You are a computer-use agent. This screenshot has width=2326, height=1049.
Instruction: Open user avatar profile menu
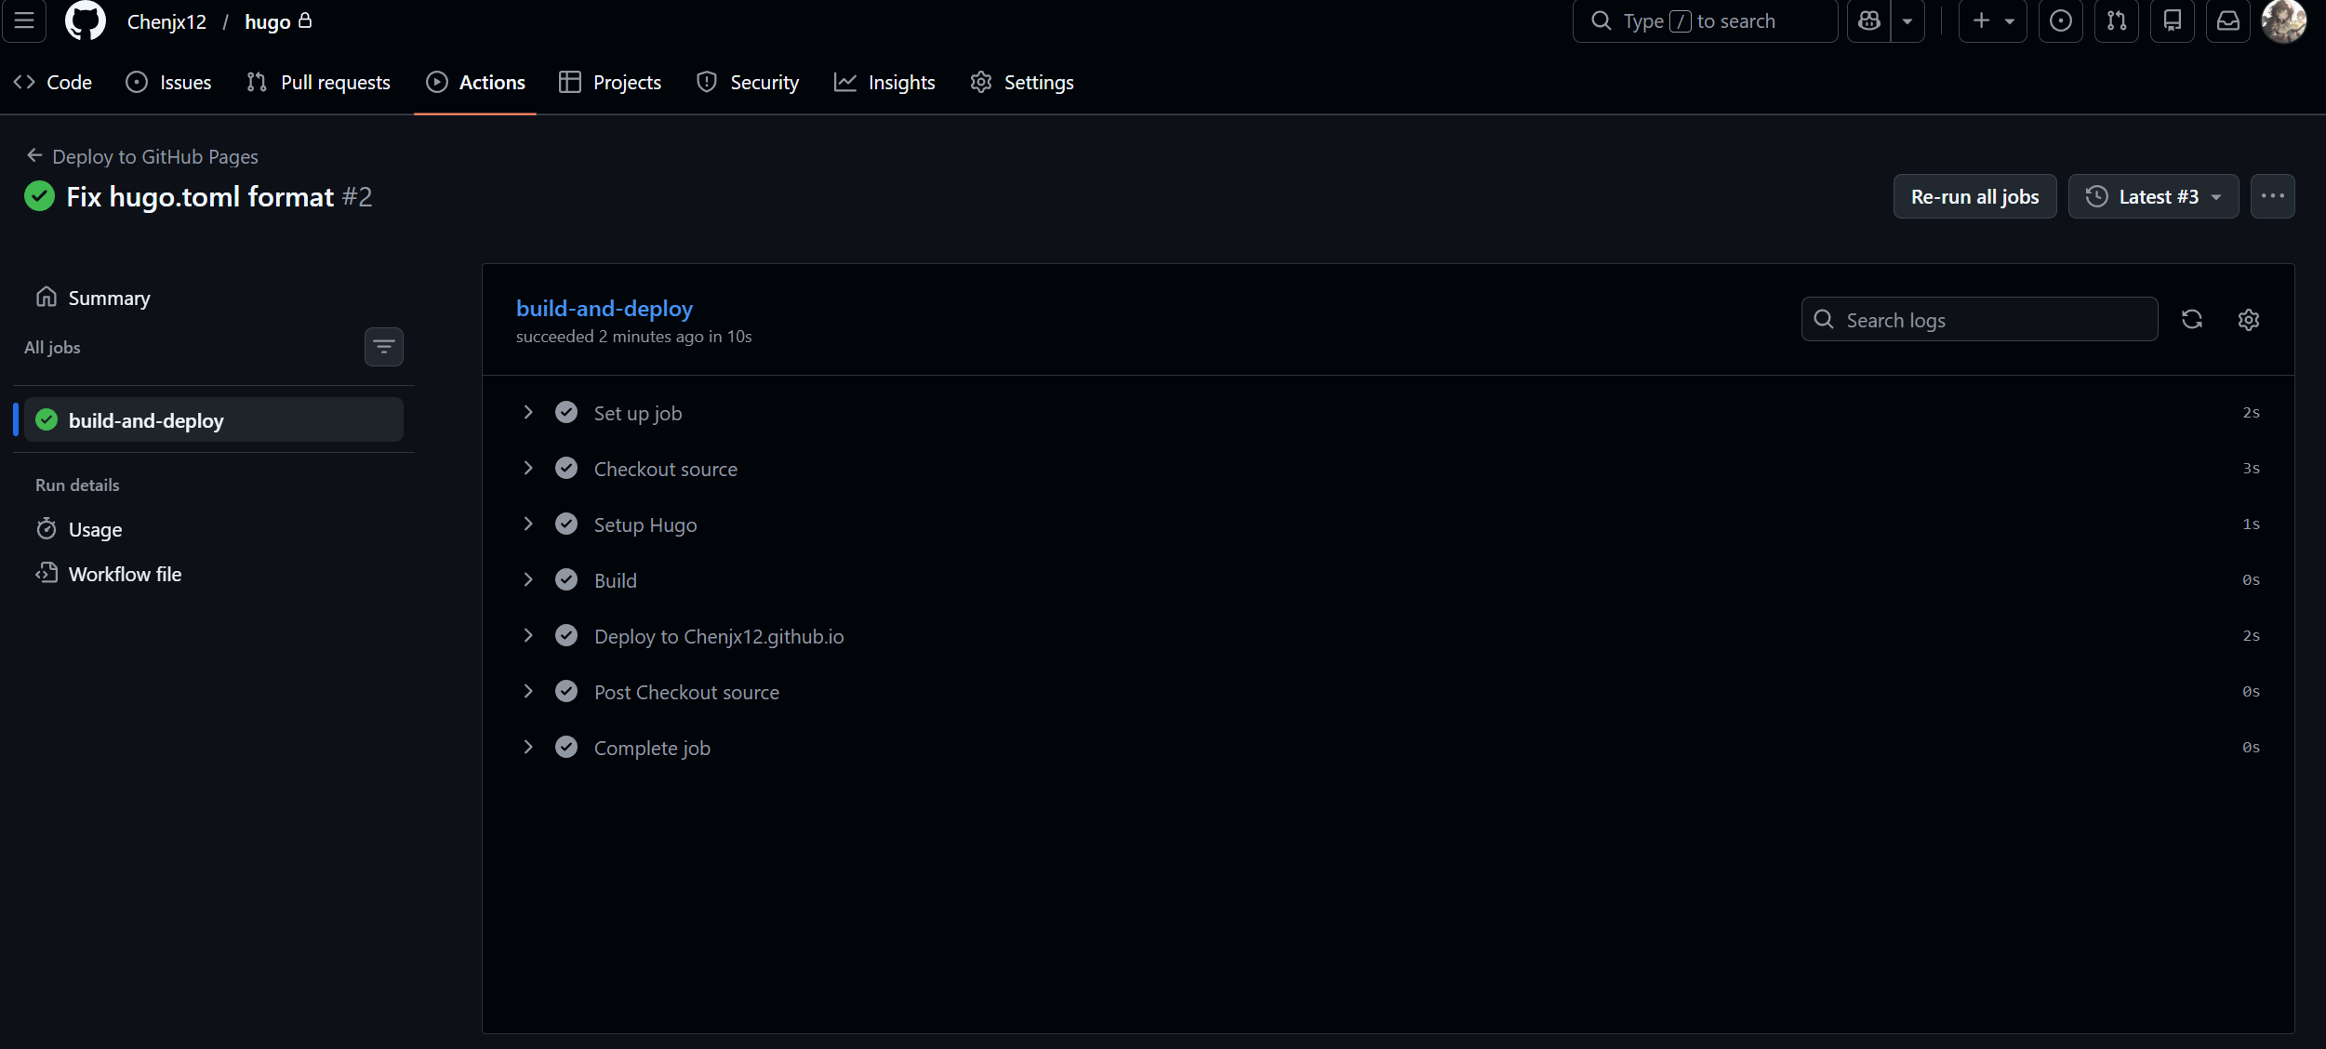point(2284,20)
